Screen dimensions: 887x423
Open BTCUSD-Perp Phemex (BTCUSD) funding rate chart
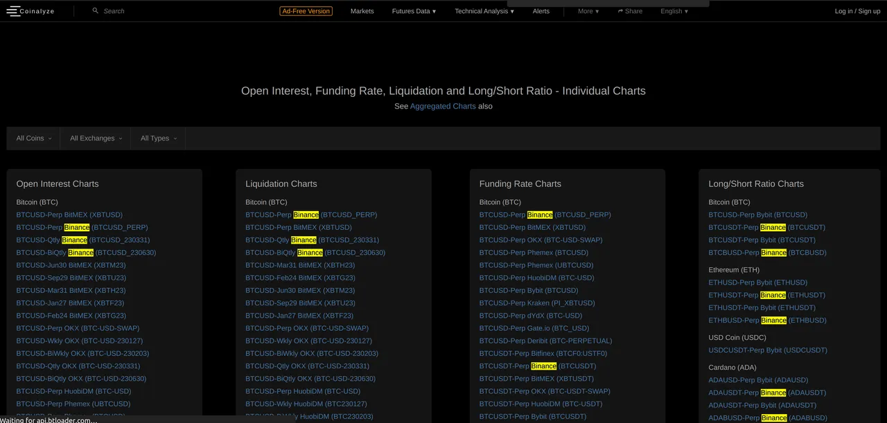pyautogui.click(x=534, y=253)
